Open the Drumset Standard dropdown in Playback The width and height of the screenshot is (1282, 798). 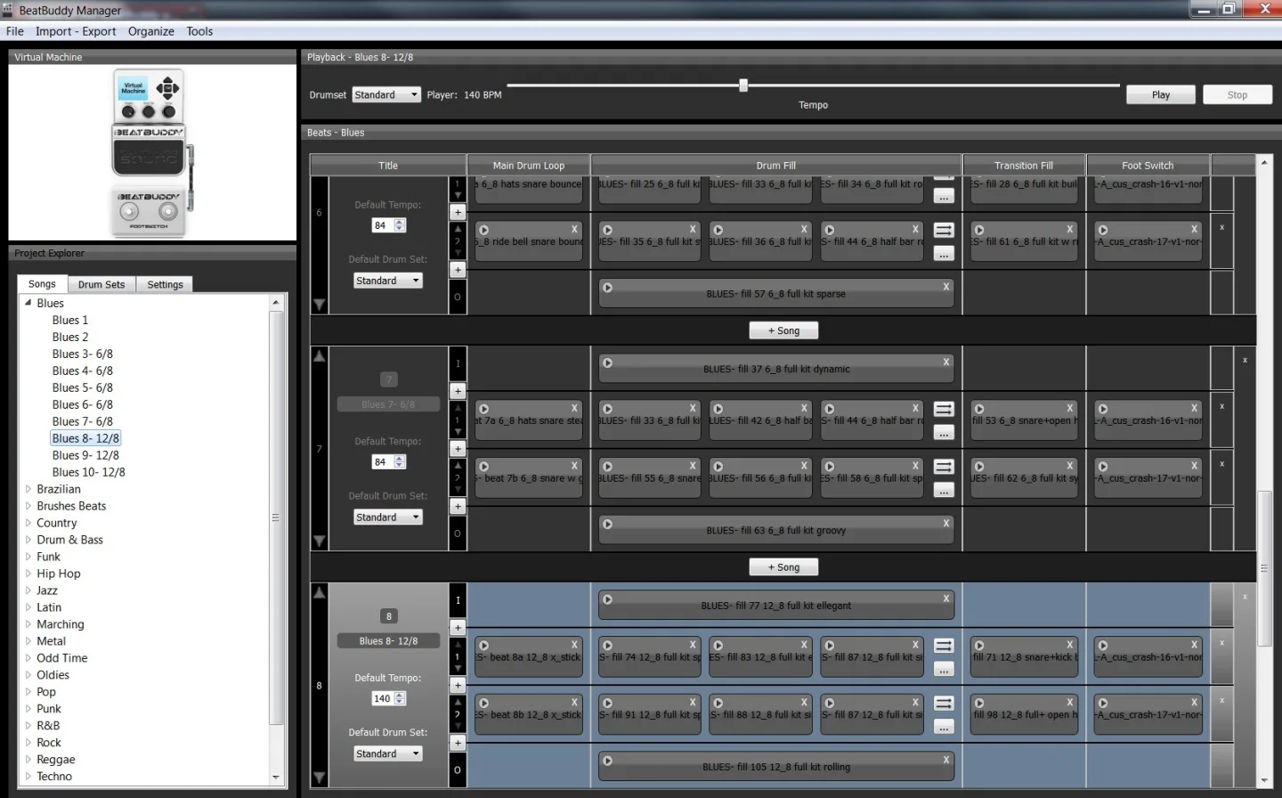pos(386,94)
